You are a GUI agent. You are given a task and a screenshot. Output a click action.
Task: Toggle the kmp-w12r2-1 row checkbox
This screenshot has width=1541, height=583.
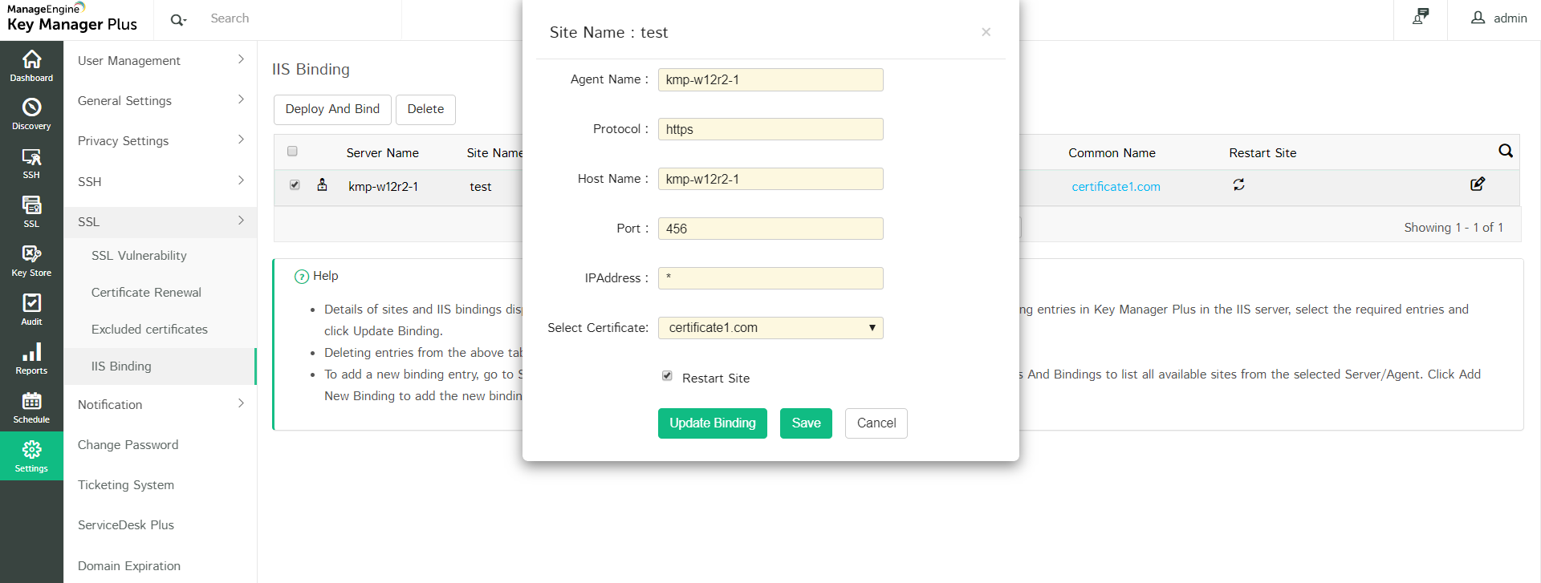[295, 185]
